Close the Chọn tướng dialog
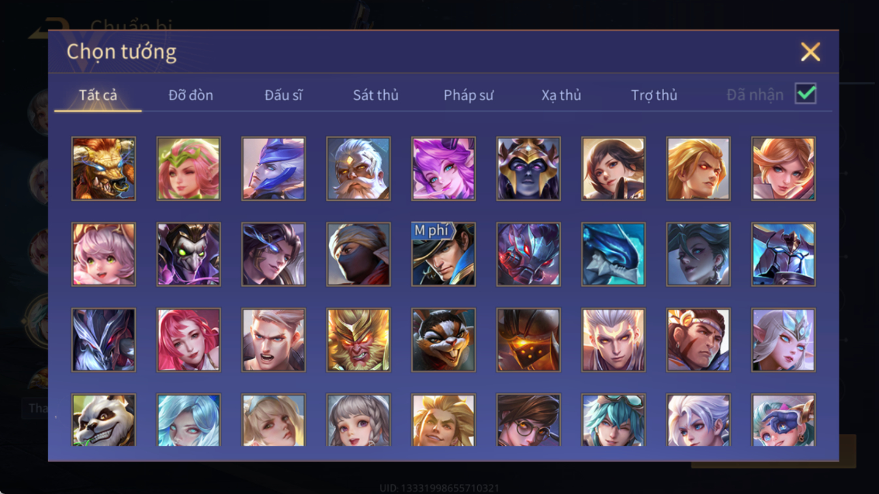Image resolution: width=879 pixels, height=494 pixels. tap(810, 52)
